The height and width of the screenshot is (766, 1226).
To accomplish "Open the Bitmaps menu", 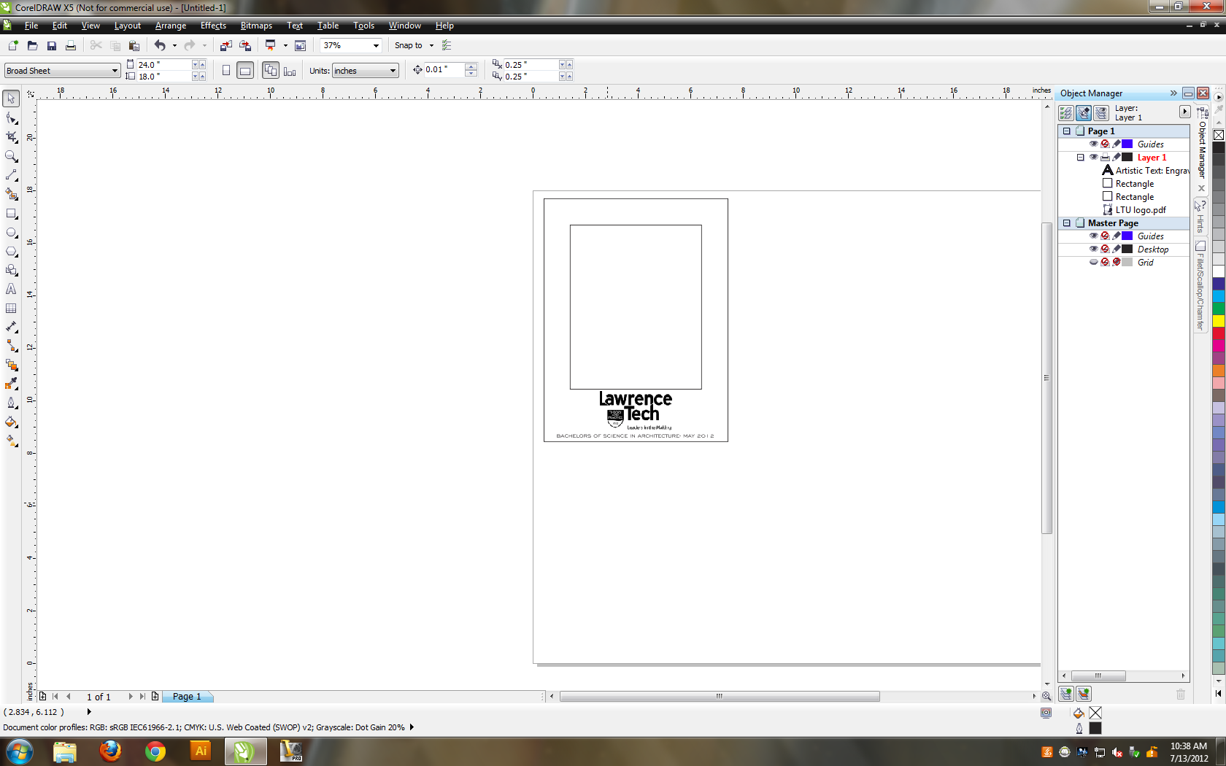I will (256, 26).
